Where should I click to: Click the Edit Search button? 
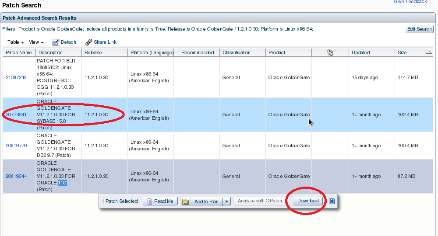point(420,29)
